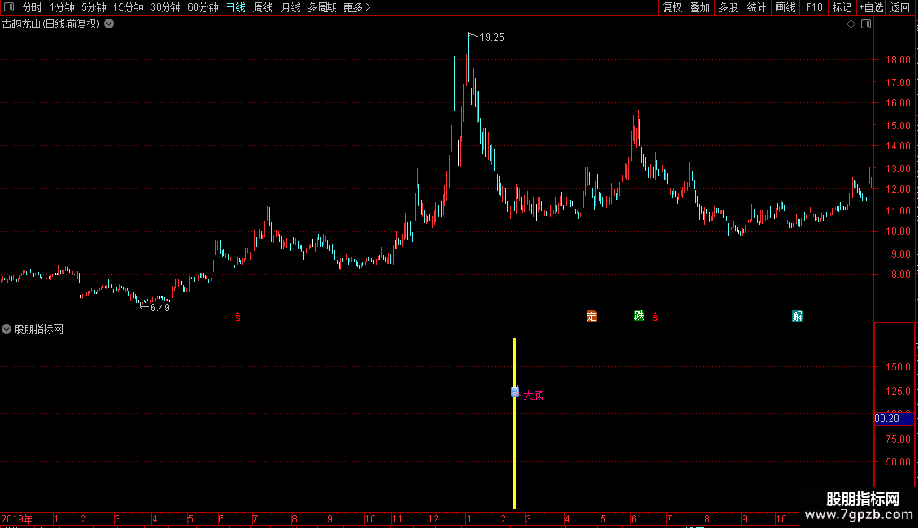
Task: Click 返回 to go back
Action: [x=900, y=7]
